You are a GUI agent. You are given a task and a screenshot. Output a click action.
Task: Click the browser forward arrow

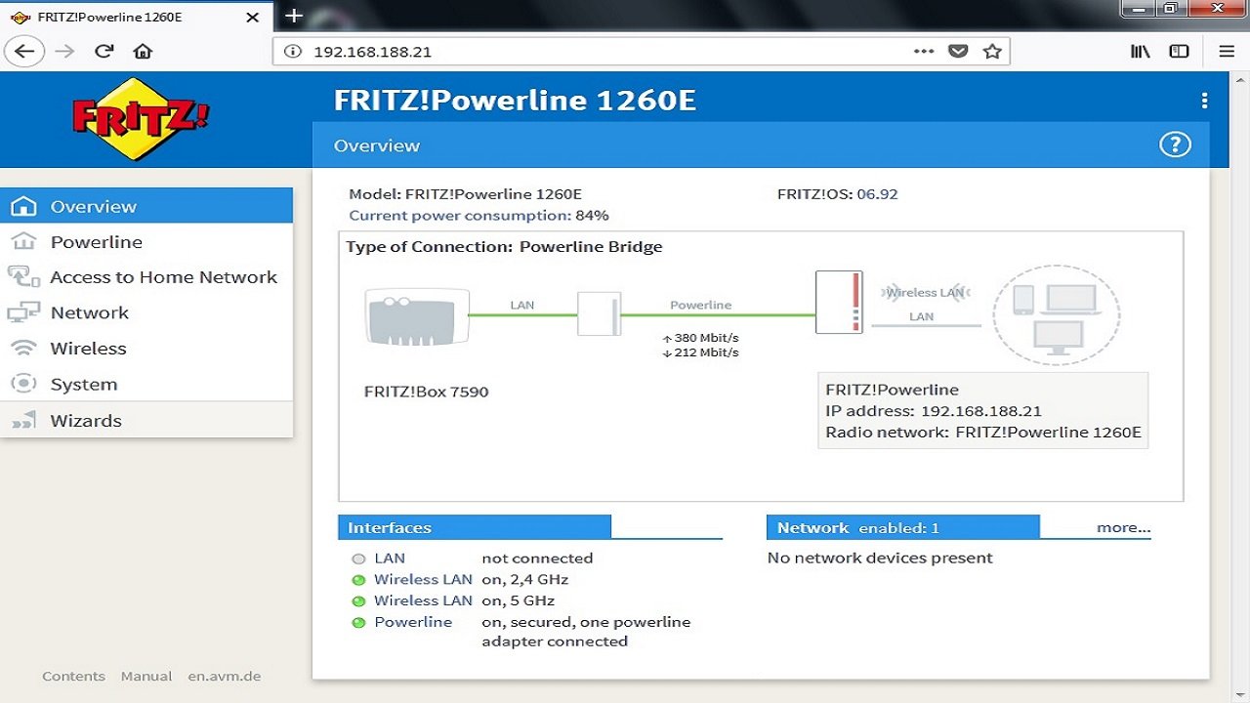tap(65, 52)
